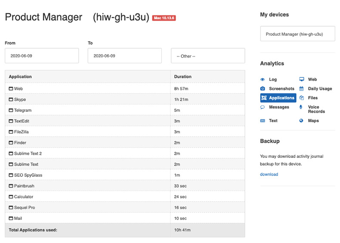Viewport: 340px width, 243px height.
Task: Click the download backup link
Action: (269, 174)
